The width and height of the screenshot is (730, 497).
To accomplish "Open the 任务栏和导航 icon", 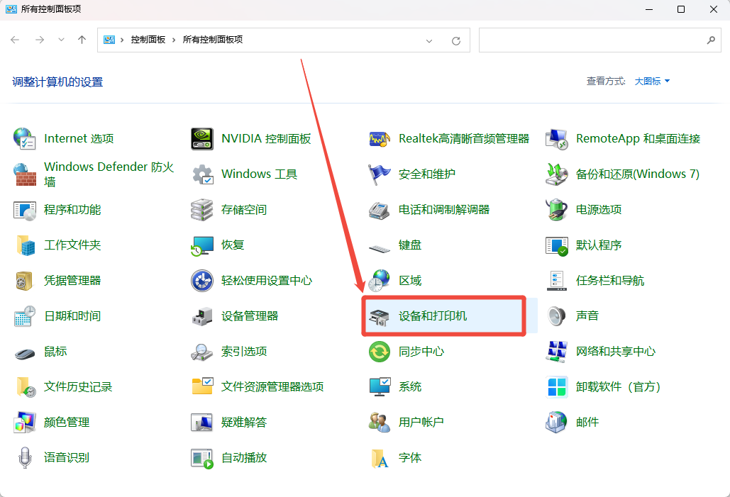I will coord(557,281).
